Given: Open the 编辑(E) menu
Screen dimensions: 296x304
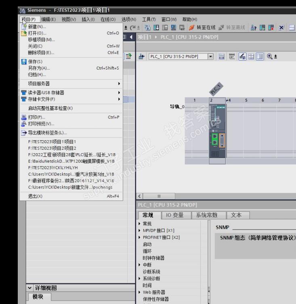Looking at the screenshot, I should tap(48, 19).
